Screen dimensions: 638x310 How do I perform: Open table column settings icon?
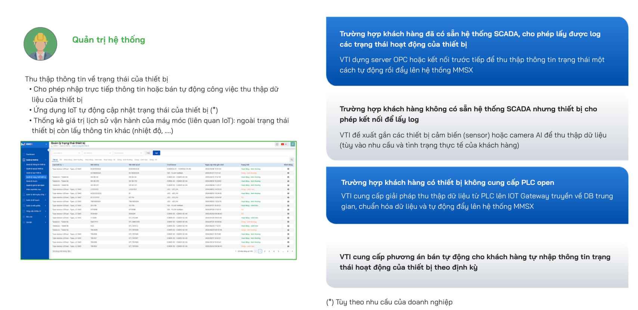291,159
